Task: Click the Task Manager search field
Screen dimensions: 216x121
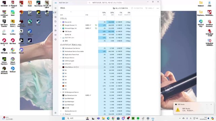Action: 105,3
